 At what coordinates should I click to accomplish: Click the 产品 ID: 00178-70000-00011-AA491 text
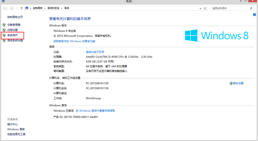(x=76, y=117)
